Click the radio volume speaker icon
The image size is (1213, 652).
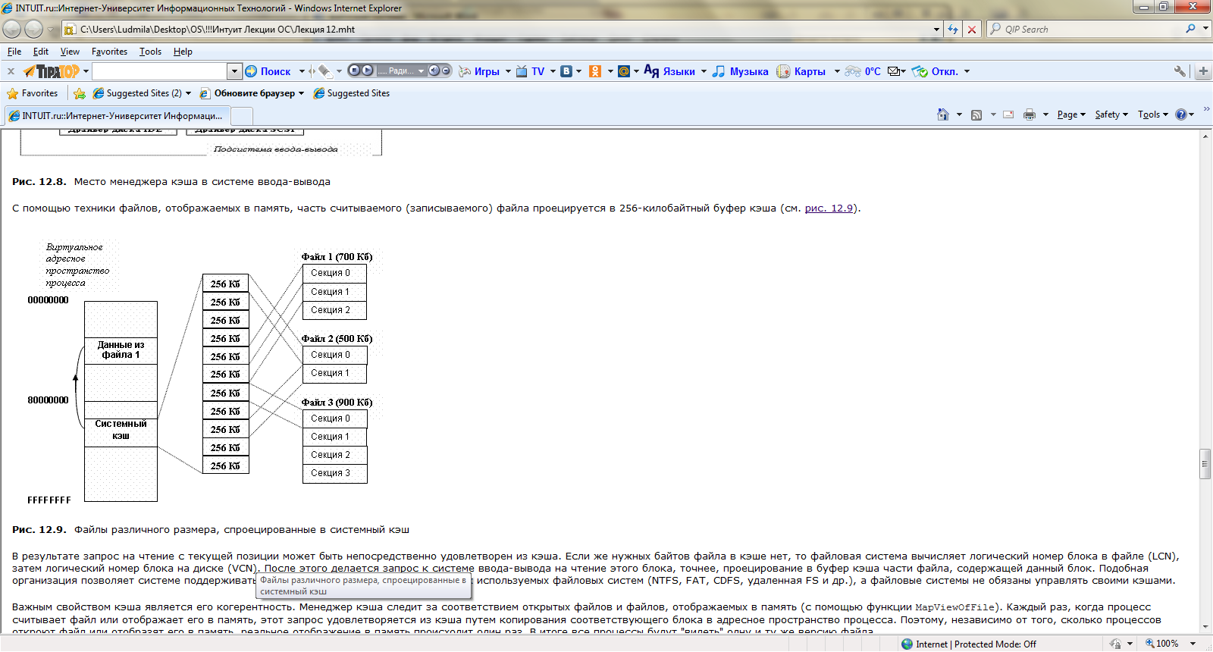[x=434, y=71]
